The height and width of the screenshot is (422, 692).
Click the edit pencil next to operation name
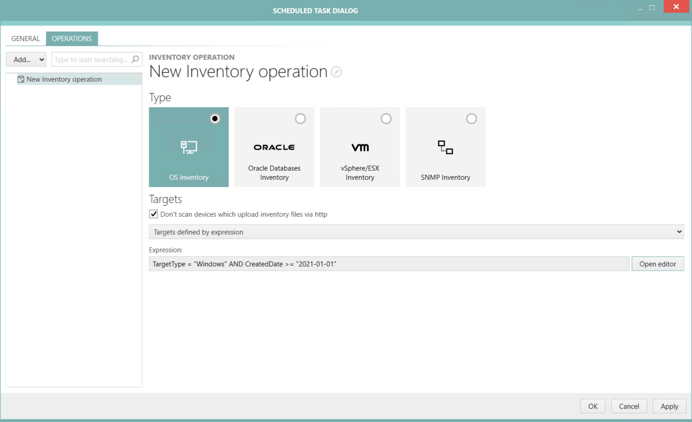[x=336, y=72]
